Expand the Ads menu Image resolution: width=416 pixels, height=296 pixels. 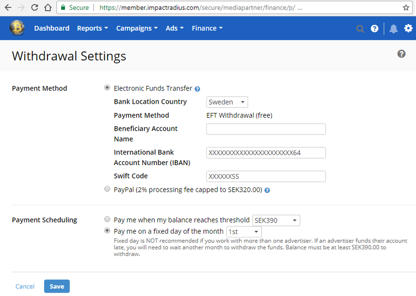[x=175, y=28]
